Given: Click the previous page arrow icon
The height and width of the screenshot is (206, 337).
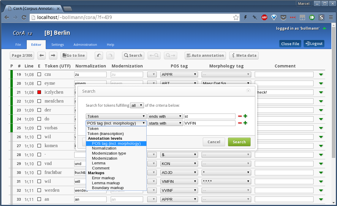Looking at the screenshot, I should point(42,55).
